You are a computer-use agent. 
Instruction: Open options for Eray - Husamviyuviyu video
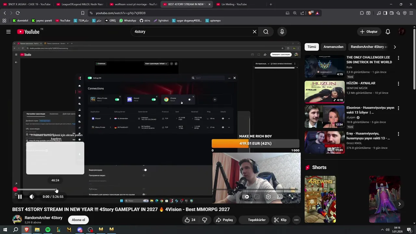click(x=398, y=134)
